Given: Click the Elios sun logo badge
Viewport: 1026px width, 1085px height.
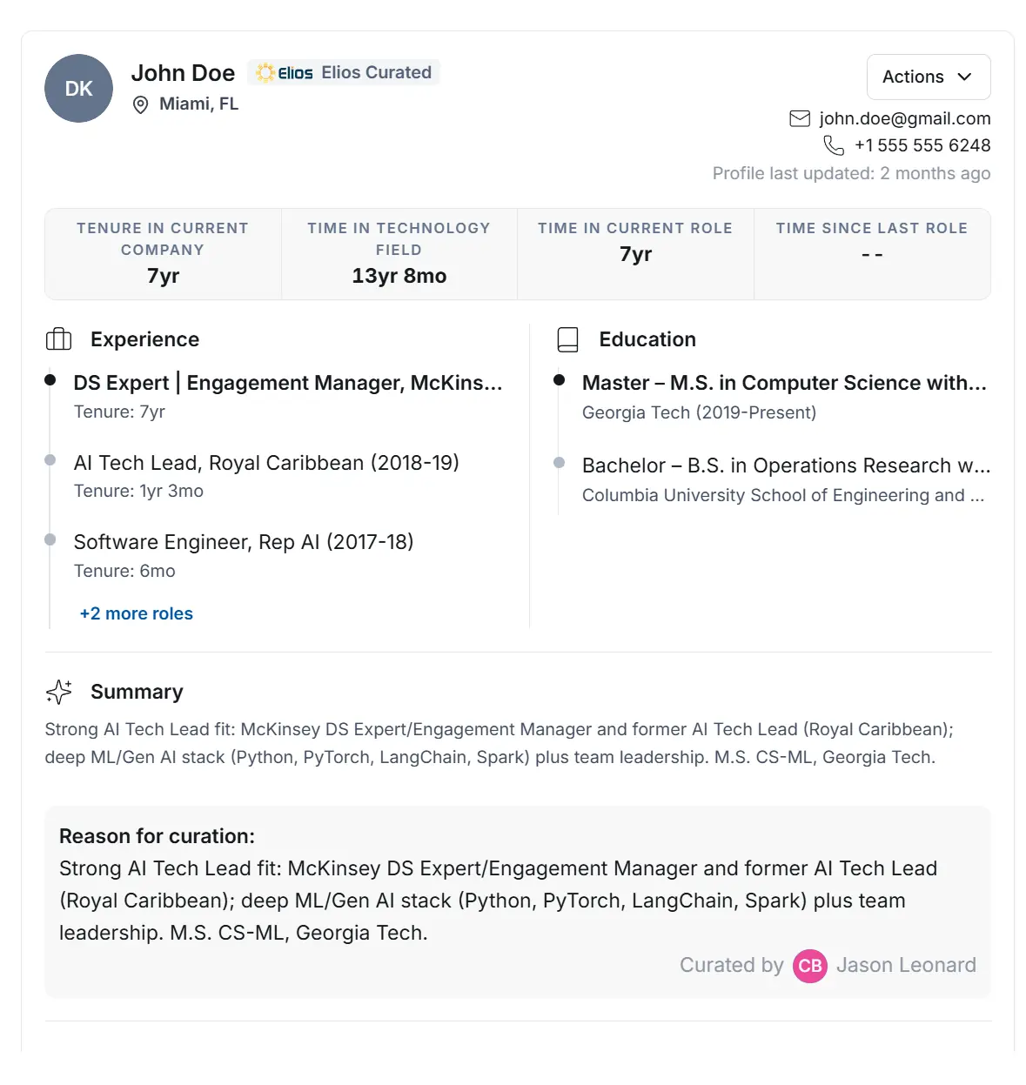Looking at the screenshot, I should click(285, 73).
